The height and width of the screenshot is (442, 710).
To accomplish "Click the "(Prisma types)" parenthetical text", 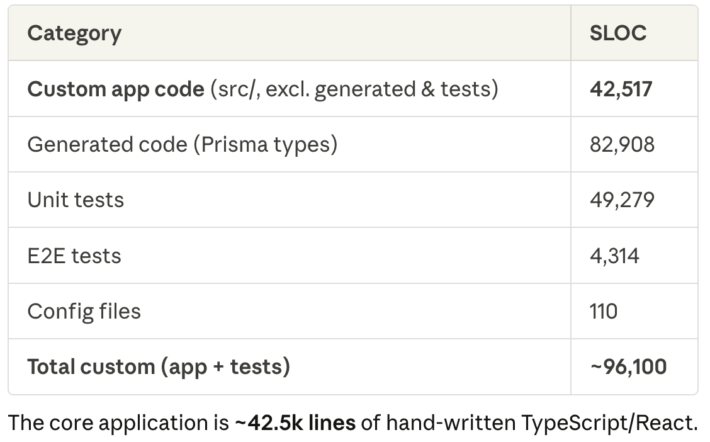I will point(266,144).
